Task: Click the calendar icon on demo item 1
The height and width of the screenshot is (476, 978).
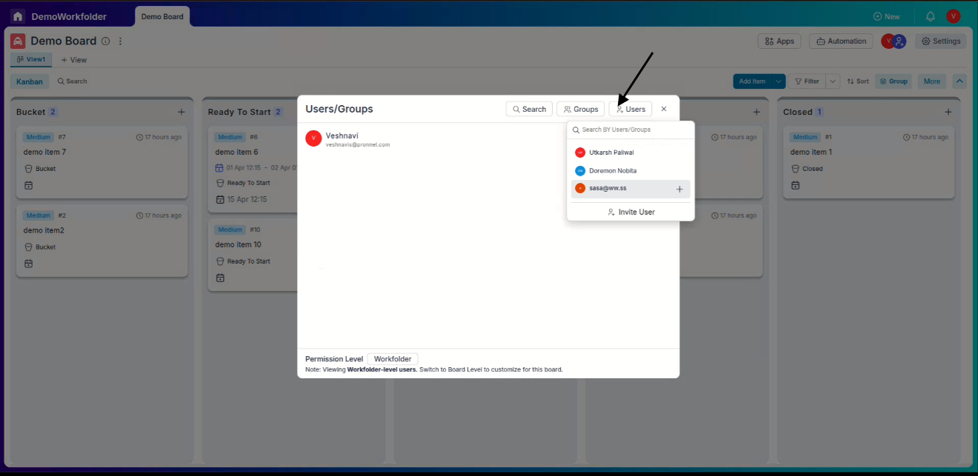Action: pos(795,185)
